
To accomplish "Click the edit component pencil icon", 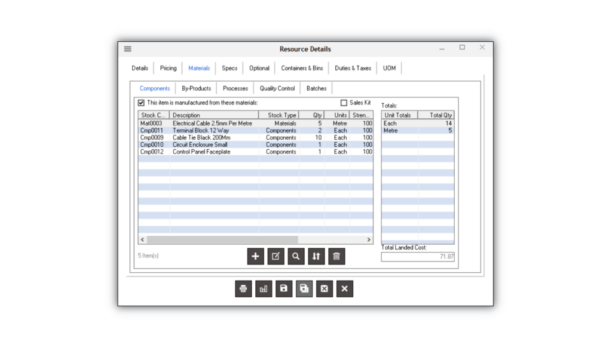I will (276, 257).
